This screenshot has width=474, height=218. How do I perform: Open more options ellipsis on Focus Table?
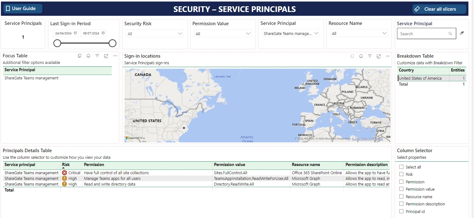coord(115,56)
